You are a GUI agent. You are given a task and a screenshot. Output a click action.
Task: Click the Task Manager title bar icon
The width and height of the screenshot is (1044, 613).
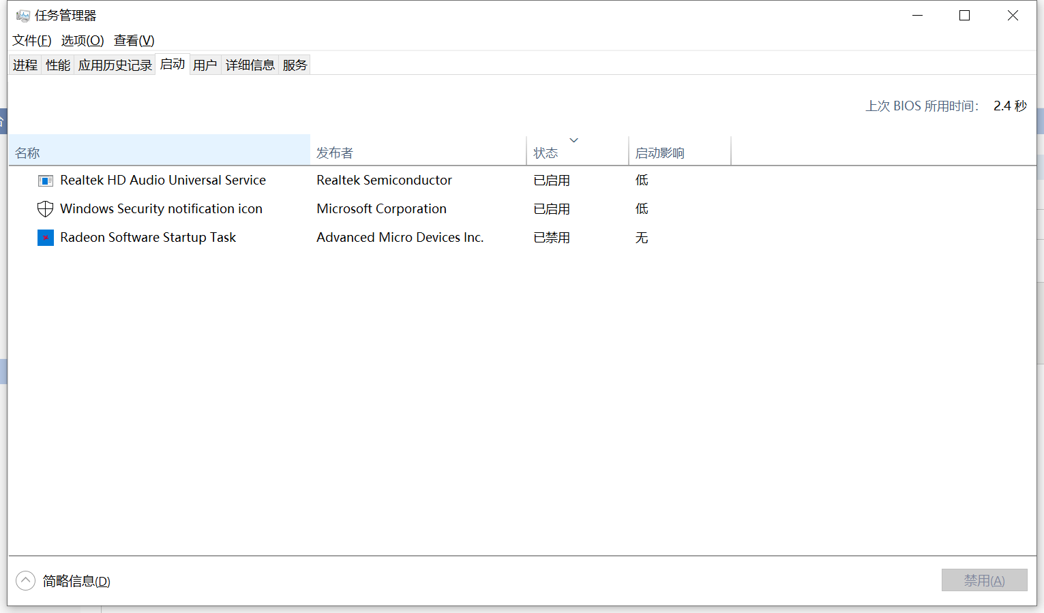(x=23, y=16)
